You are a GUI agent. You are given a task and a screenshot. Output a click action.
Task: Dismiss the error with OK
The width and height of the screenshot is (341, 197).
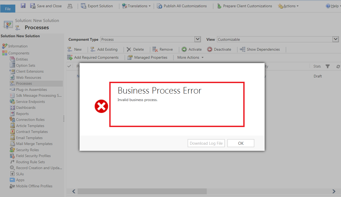click(x=241, y=143)
